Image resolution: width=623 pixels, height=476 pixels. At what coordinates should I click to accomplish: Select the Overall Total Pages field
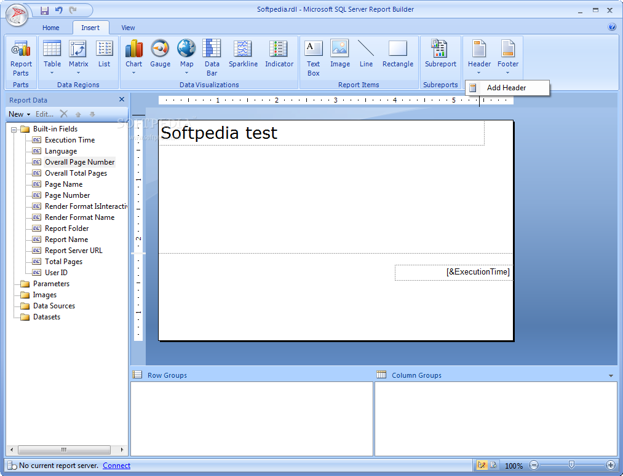coord(76,173)
